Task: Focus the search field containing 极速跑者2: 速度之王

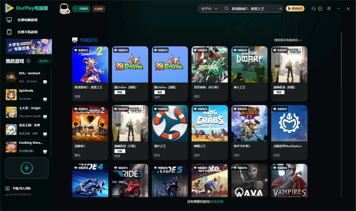Action: [x=254, y=9]
